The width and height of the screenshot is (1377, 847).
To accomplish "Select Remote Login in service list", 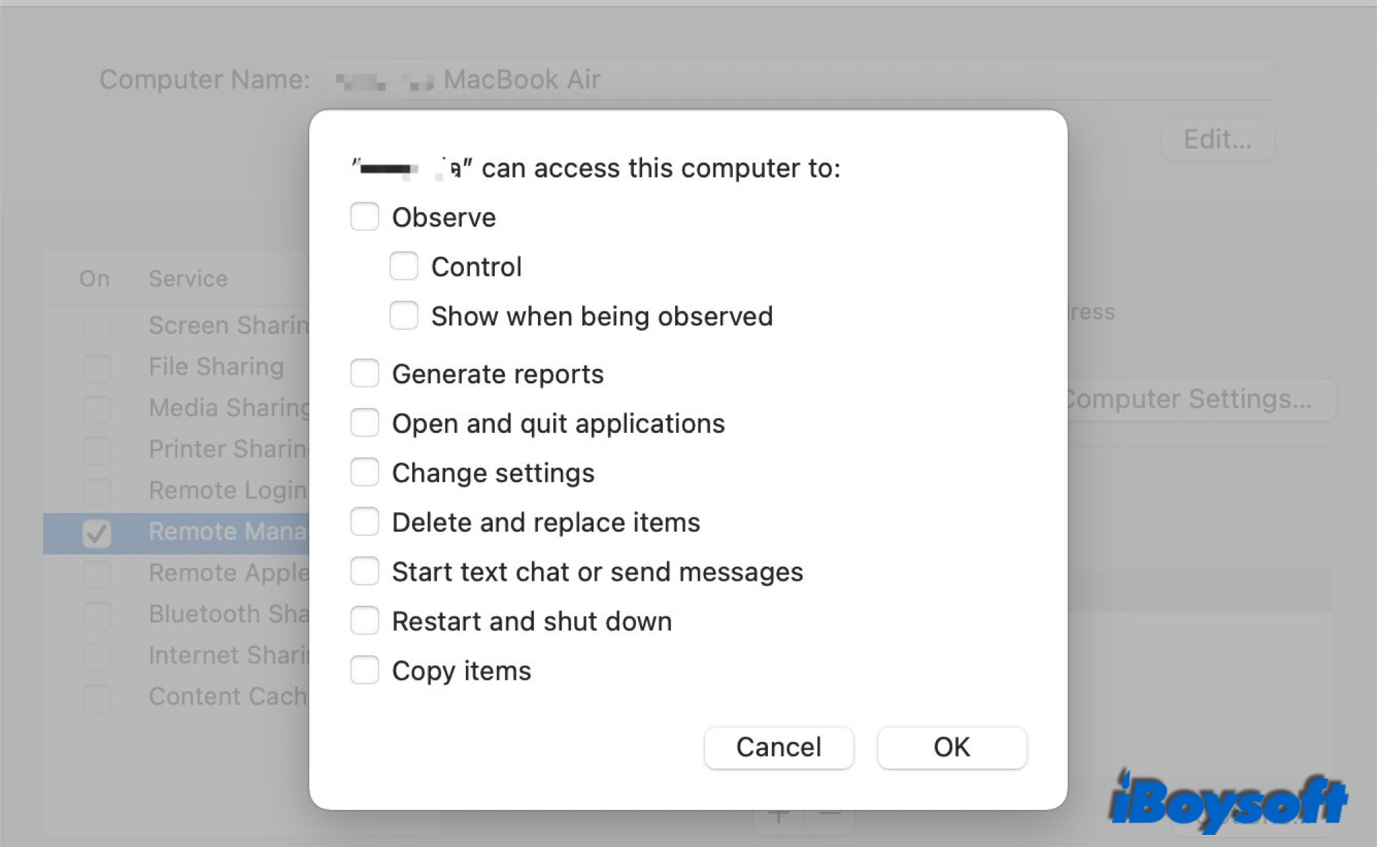I will pyautogui.click(x=227, y=491).
